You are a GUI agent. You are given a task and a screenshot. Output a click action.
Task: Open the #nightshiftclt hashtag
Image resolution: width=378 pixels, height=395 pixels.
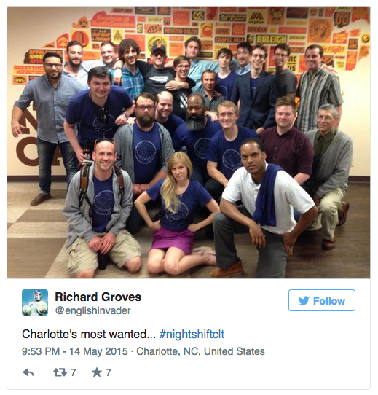click(x=192, y=335)
